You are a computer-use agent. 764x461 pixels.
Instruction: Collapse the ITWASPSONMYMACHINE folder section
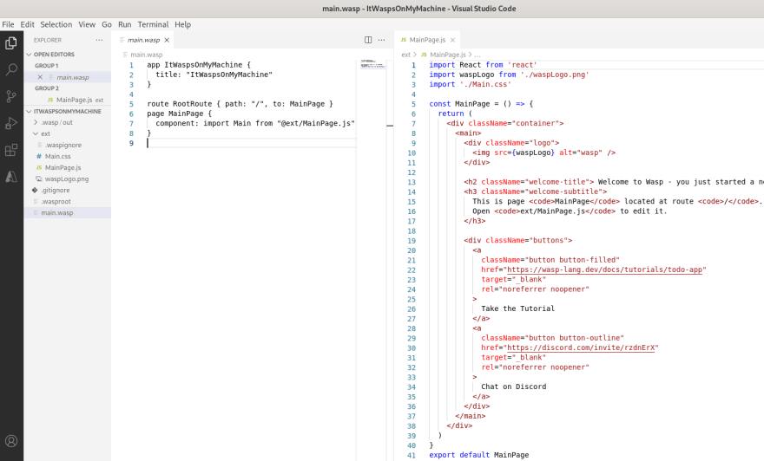point(29,112)
